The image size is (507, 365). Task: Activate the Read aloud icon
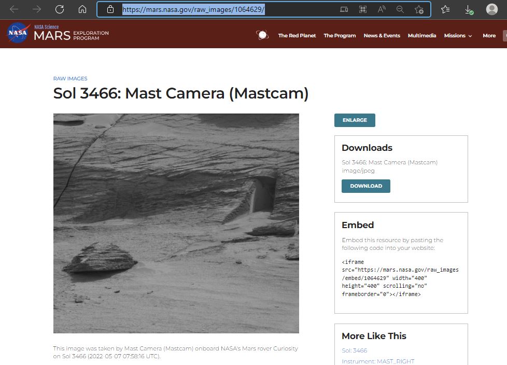(x=382, y=9)
